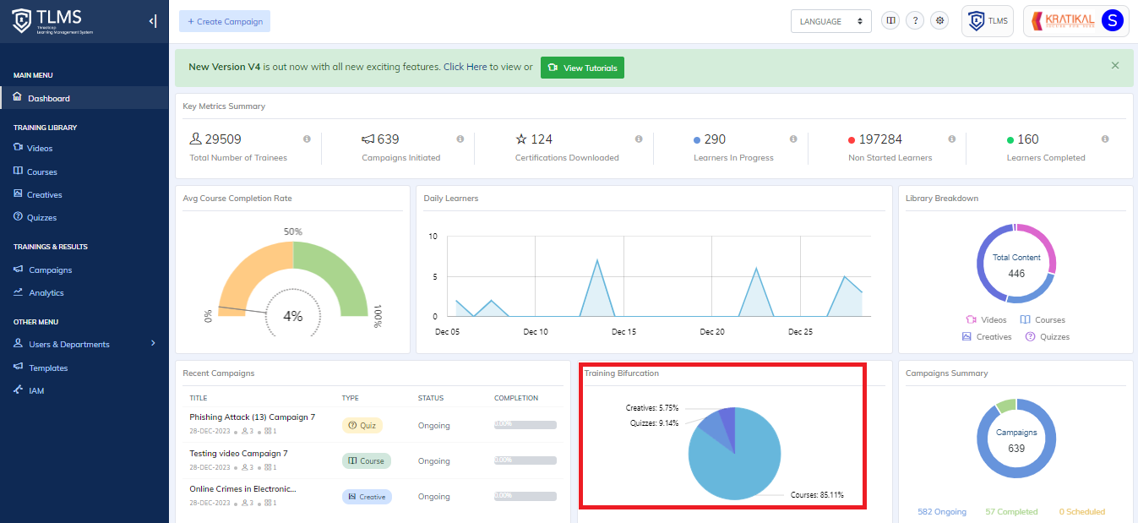Click progress bar of Testing video campaign
This screenshot has height=523, width=1138.
[x=525, y=460]
